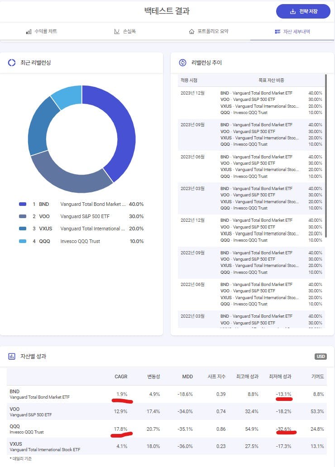
Task: Click the 2022년 06월 rebalancing entry
Action: (251, 294)
